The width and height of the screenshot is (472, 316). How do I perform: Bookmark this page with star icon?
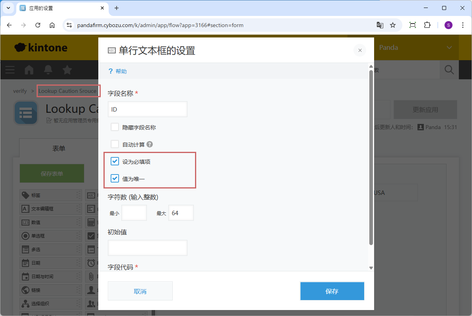pyautogui.click(x=393, y=25)
